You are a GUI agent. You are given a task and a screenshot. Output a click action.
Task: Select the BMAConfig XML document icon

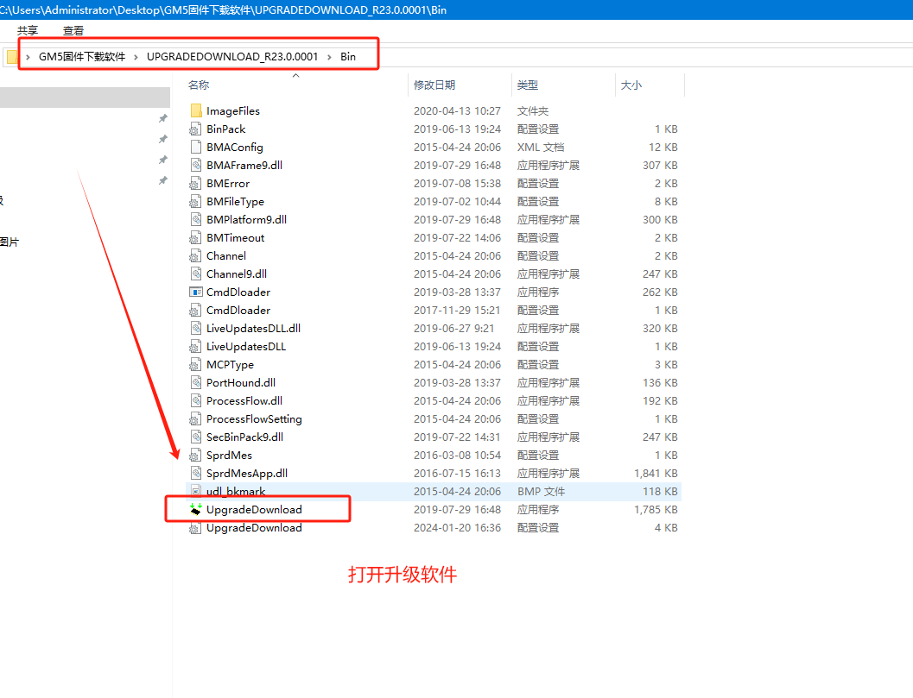point(196,148)
